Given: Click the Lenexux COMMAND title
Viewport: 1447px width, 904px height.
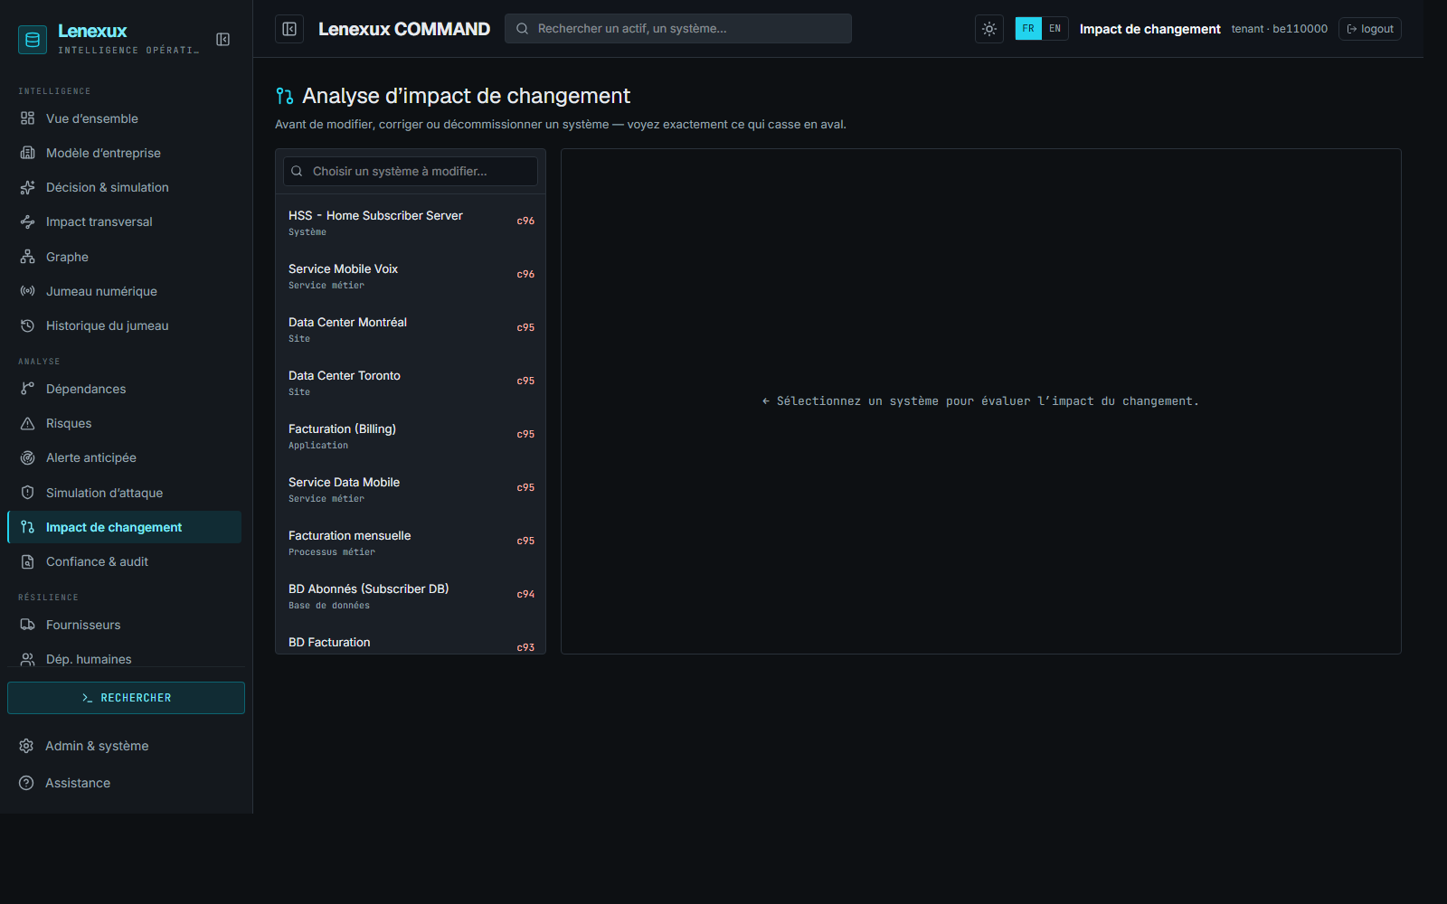Looking at the screenshot, I should pyautogui.click(x=404, y=29).
